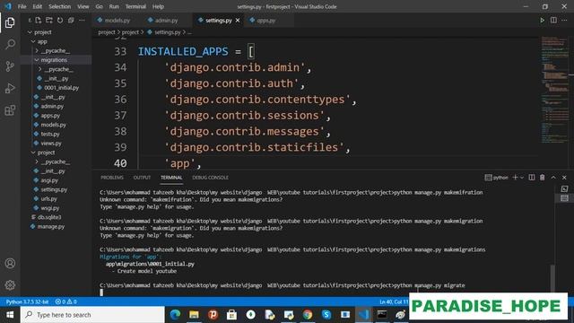The height and width of the screenshot is (323, 574).
Task: Switch to the DEBUG CONSOLE panel tab
Action: [210, 178]
